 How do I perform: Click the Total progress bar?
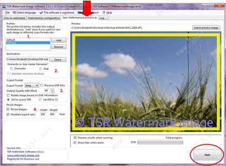click(x=160, y=142)
